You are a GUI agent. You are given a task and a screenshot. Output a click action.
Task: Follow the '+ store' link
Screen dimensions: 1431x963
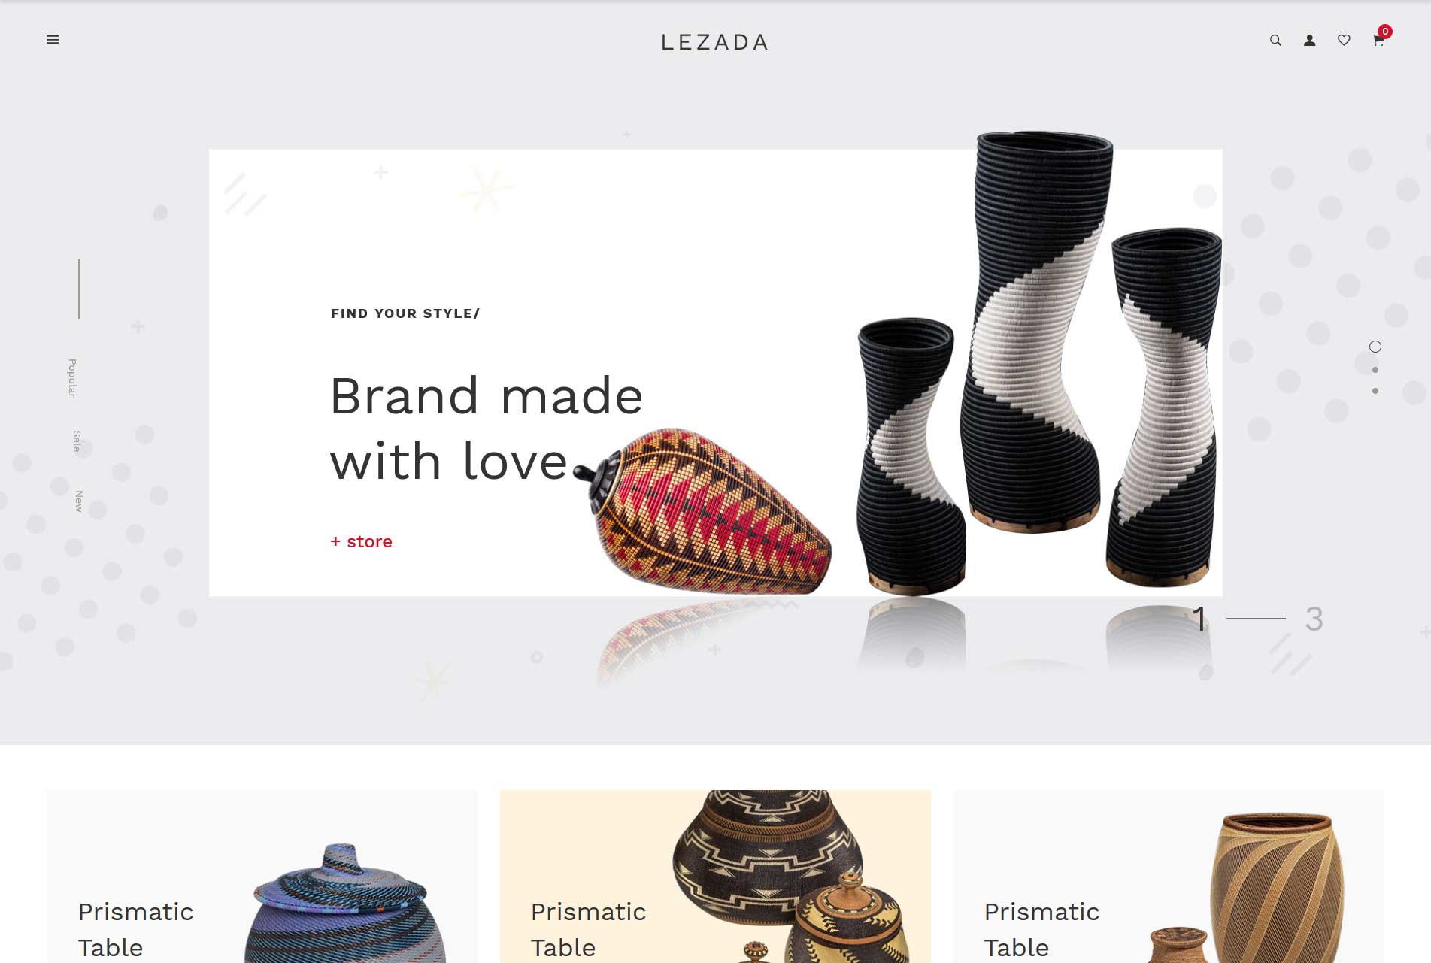click(x=361, y=541)
